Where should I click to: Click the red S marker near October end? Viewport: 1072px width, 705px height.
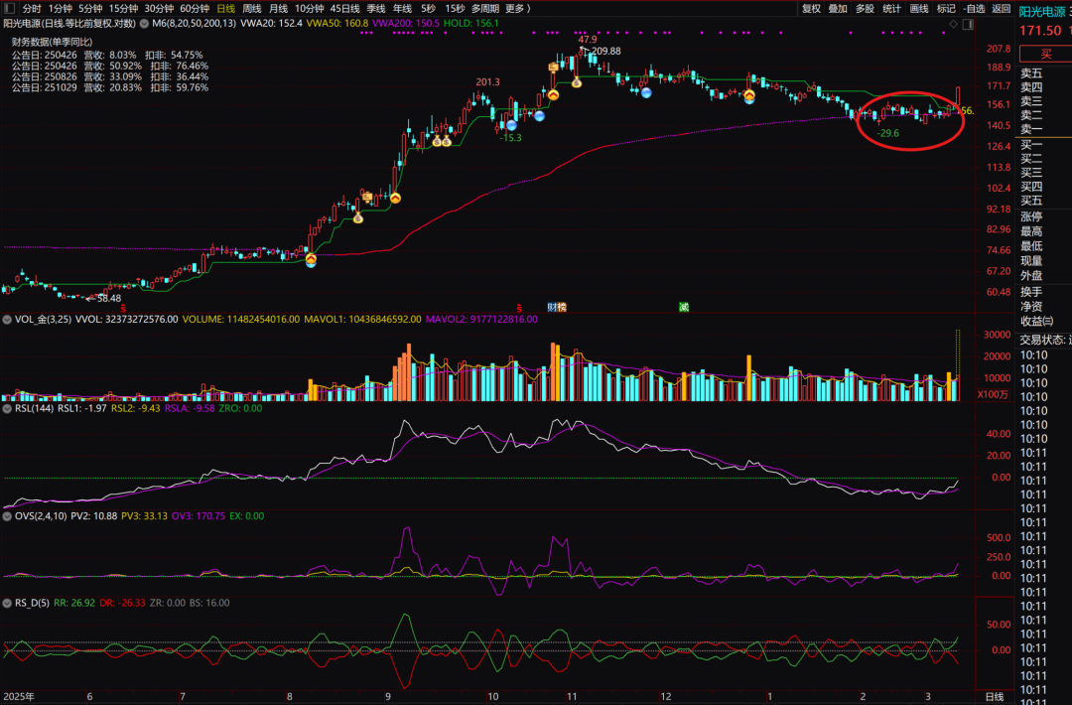tap(519, 309)
